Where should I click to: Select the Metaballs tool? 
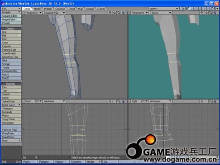coord(11,112)
